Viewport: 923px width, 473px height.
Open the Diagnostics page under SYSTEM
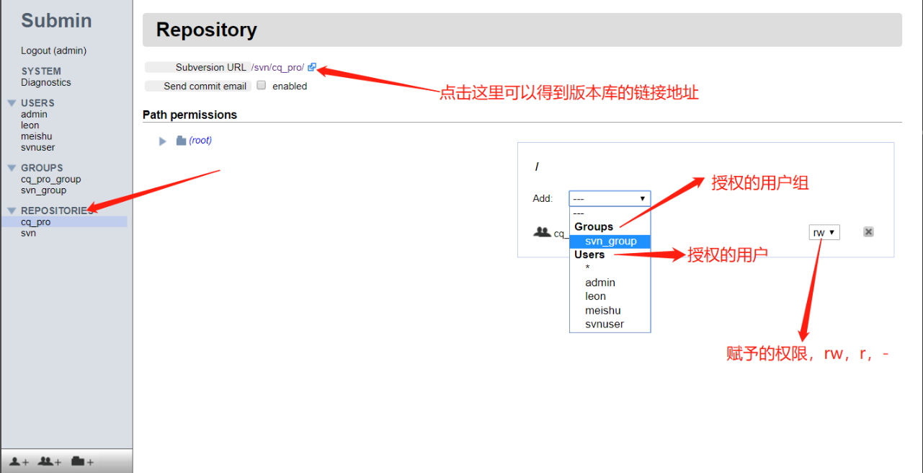pyautogui.click(x=45, y=82)
